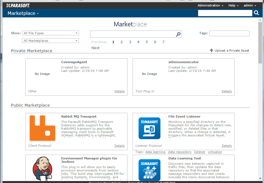Click Environment Manager plugin for Jenkins title
The height and width of the screenshot is (183, 264).
pos(89,160)
